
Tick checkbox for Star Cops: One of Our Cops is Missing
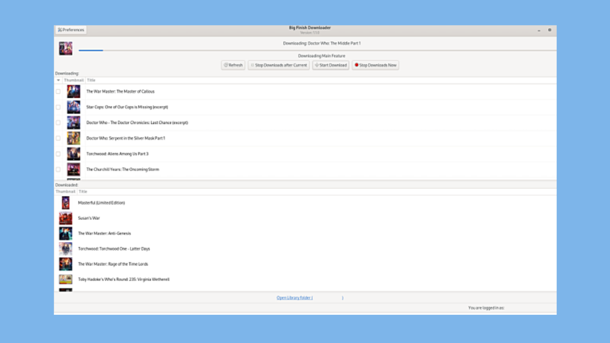coord(58,107)
